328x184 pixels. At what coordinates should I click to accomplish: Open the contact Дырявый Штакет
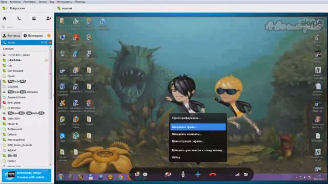(25, 97)
